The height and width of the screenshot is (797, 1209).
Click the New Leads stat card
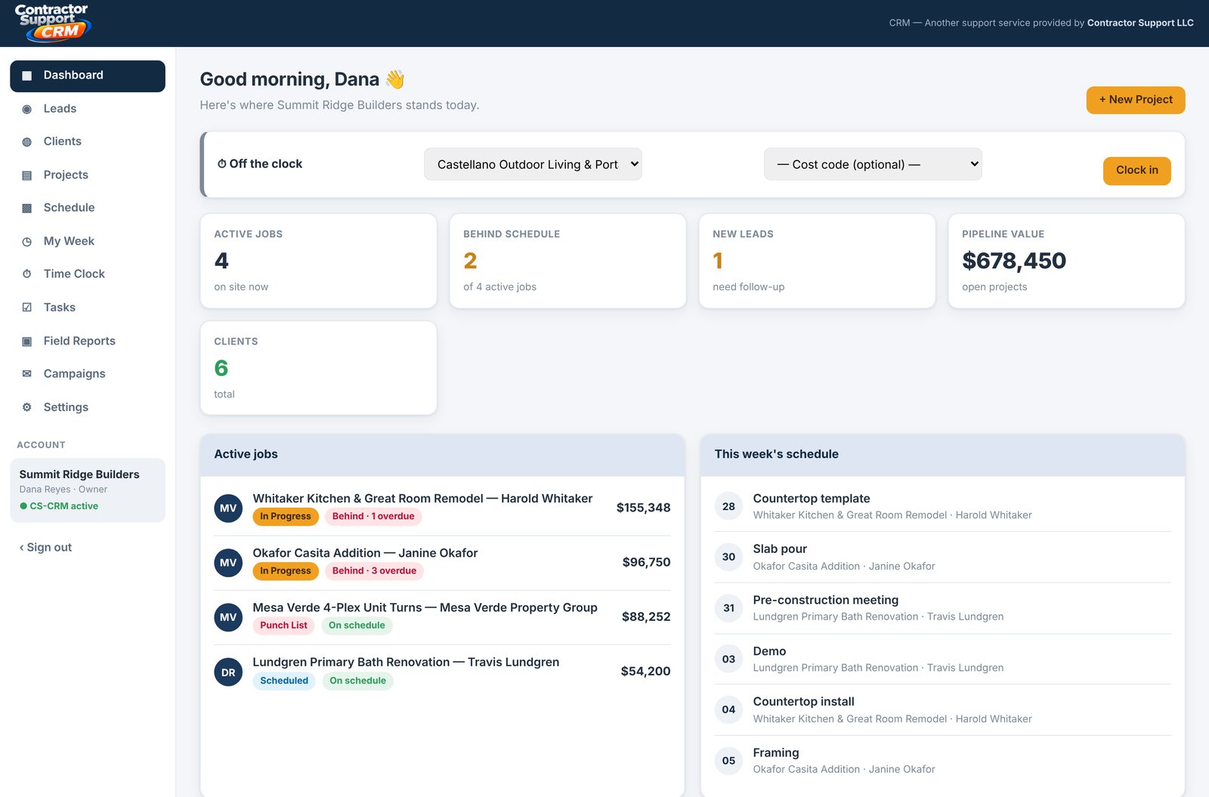pyautogui.click(x=818, y=261)
